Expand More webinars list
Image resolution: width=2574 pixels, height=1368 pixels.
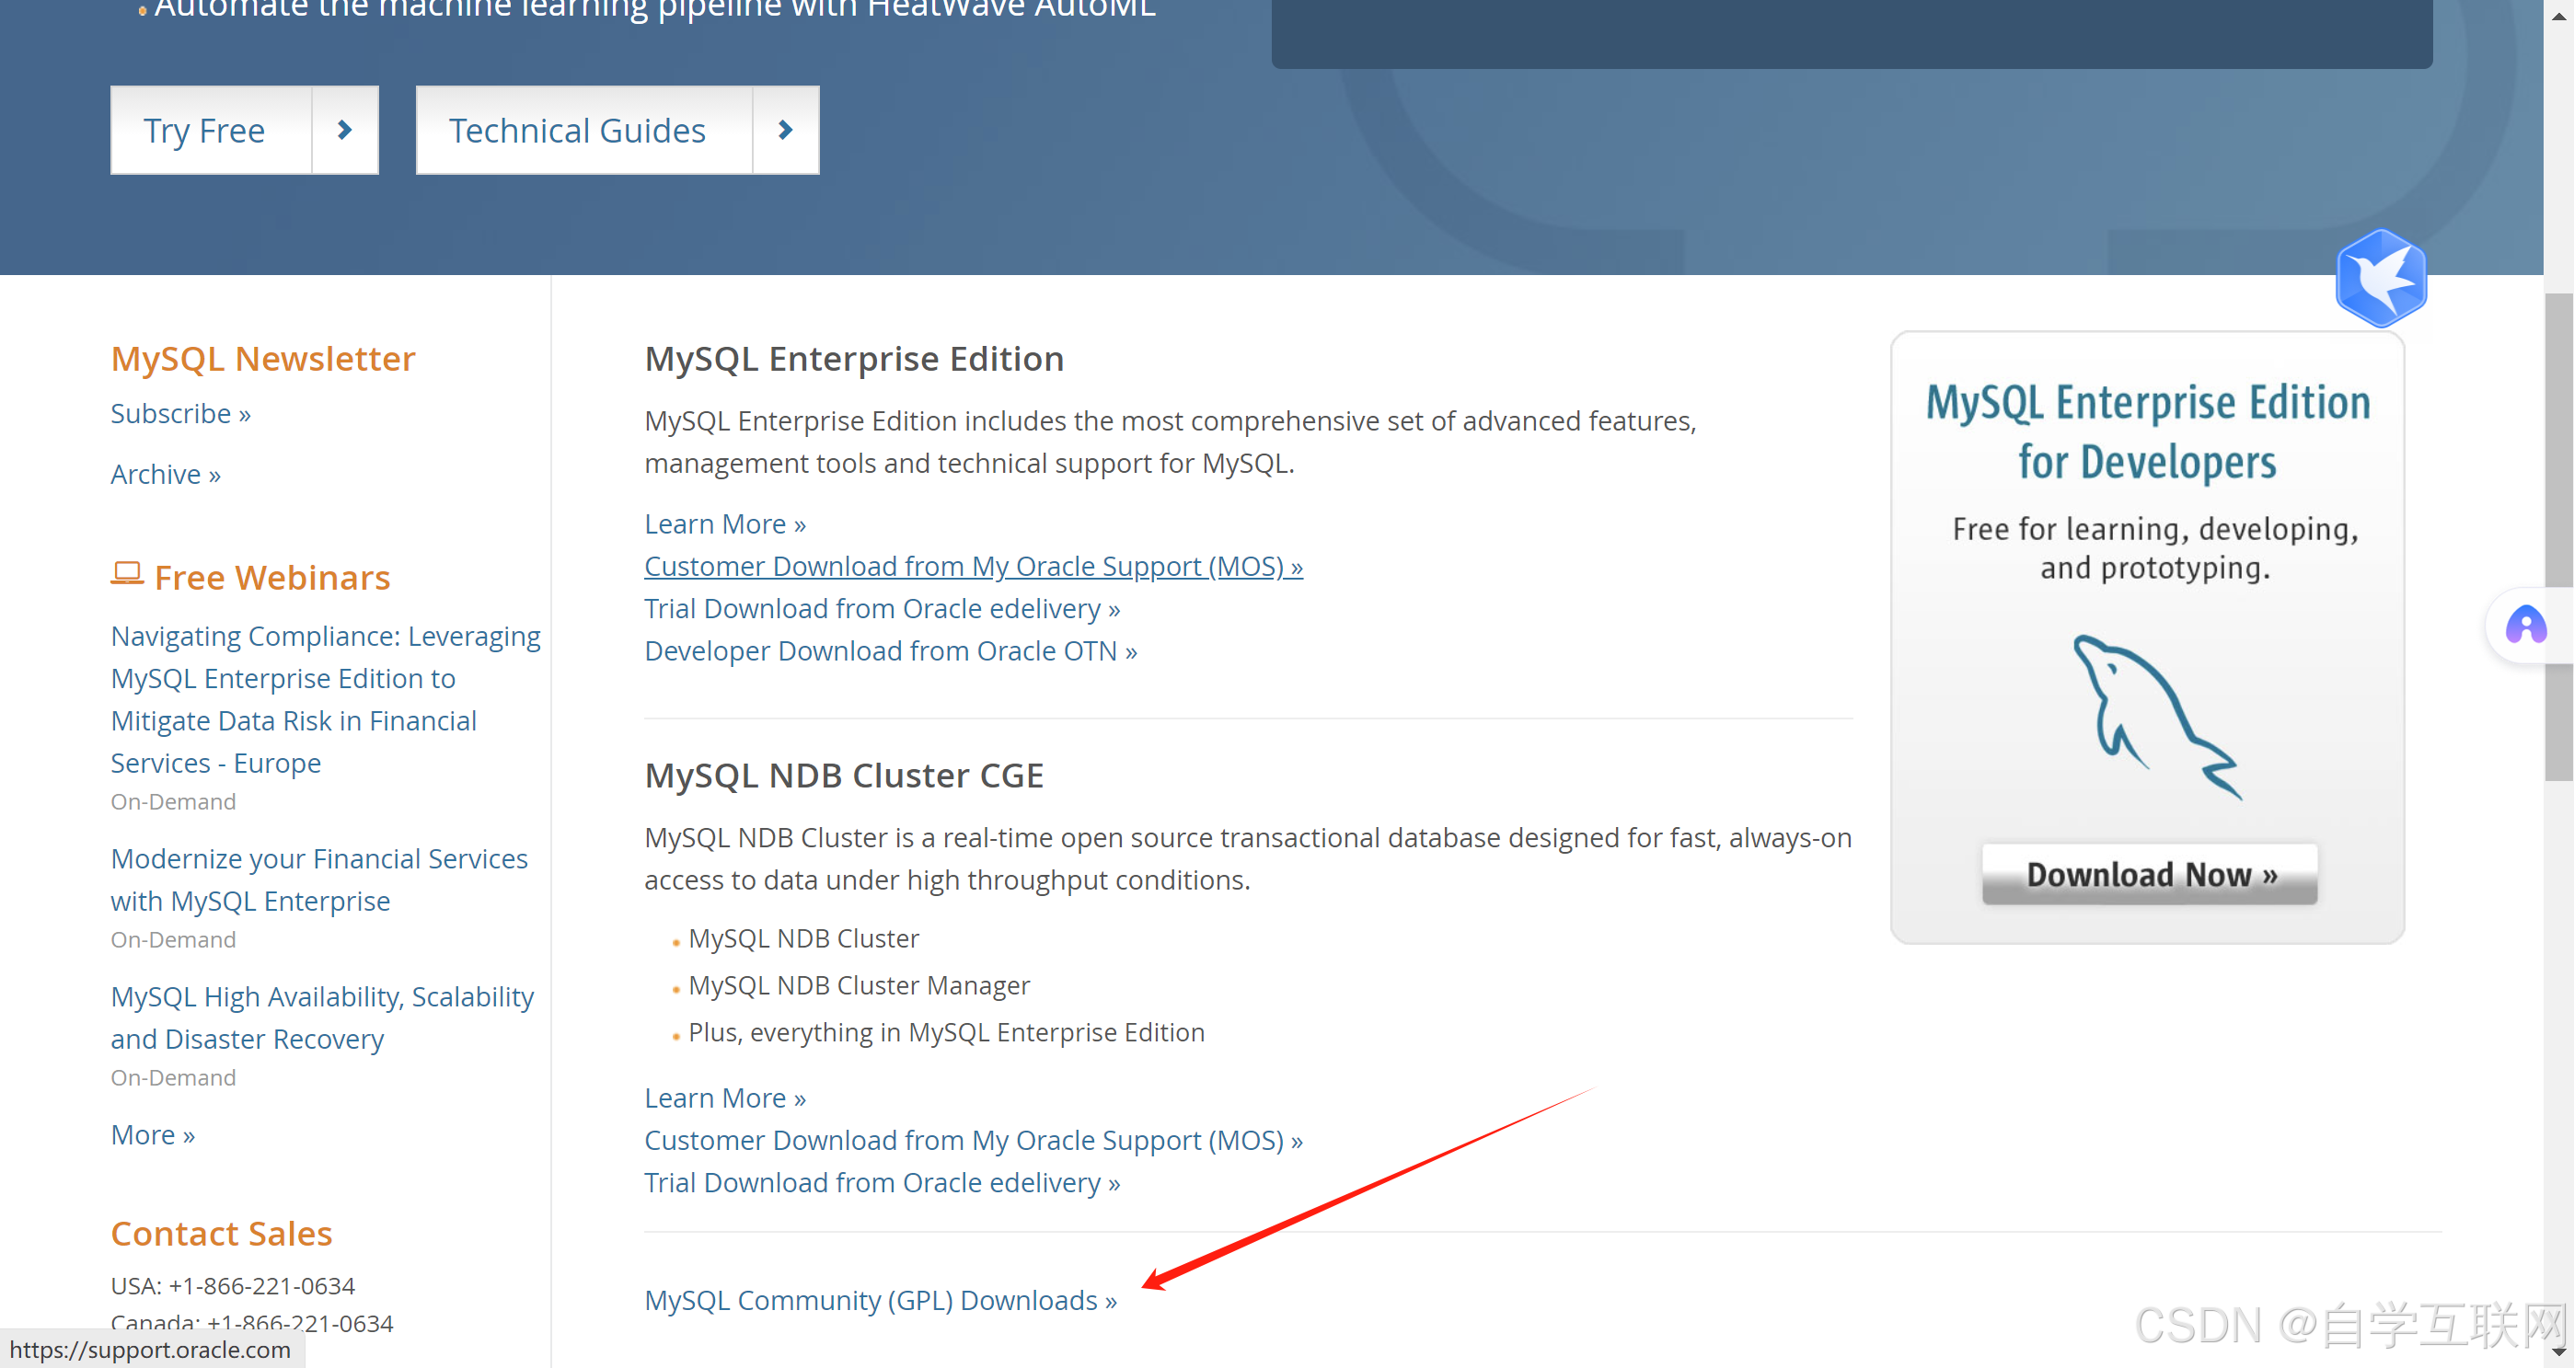coord(152,1133)
